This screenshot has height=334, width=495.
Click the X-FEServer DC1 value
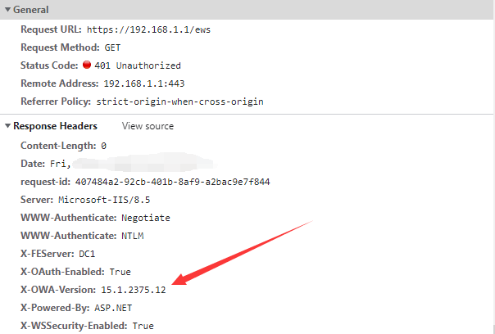[x=88, y=253]
